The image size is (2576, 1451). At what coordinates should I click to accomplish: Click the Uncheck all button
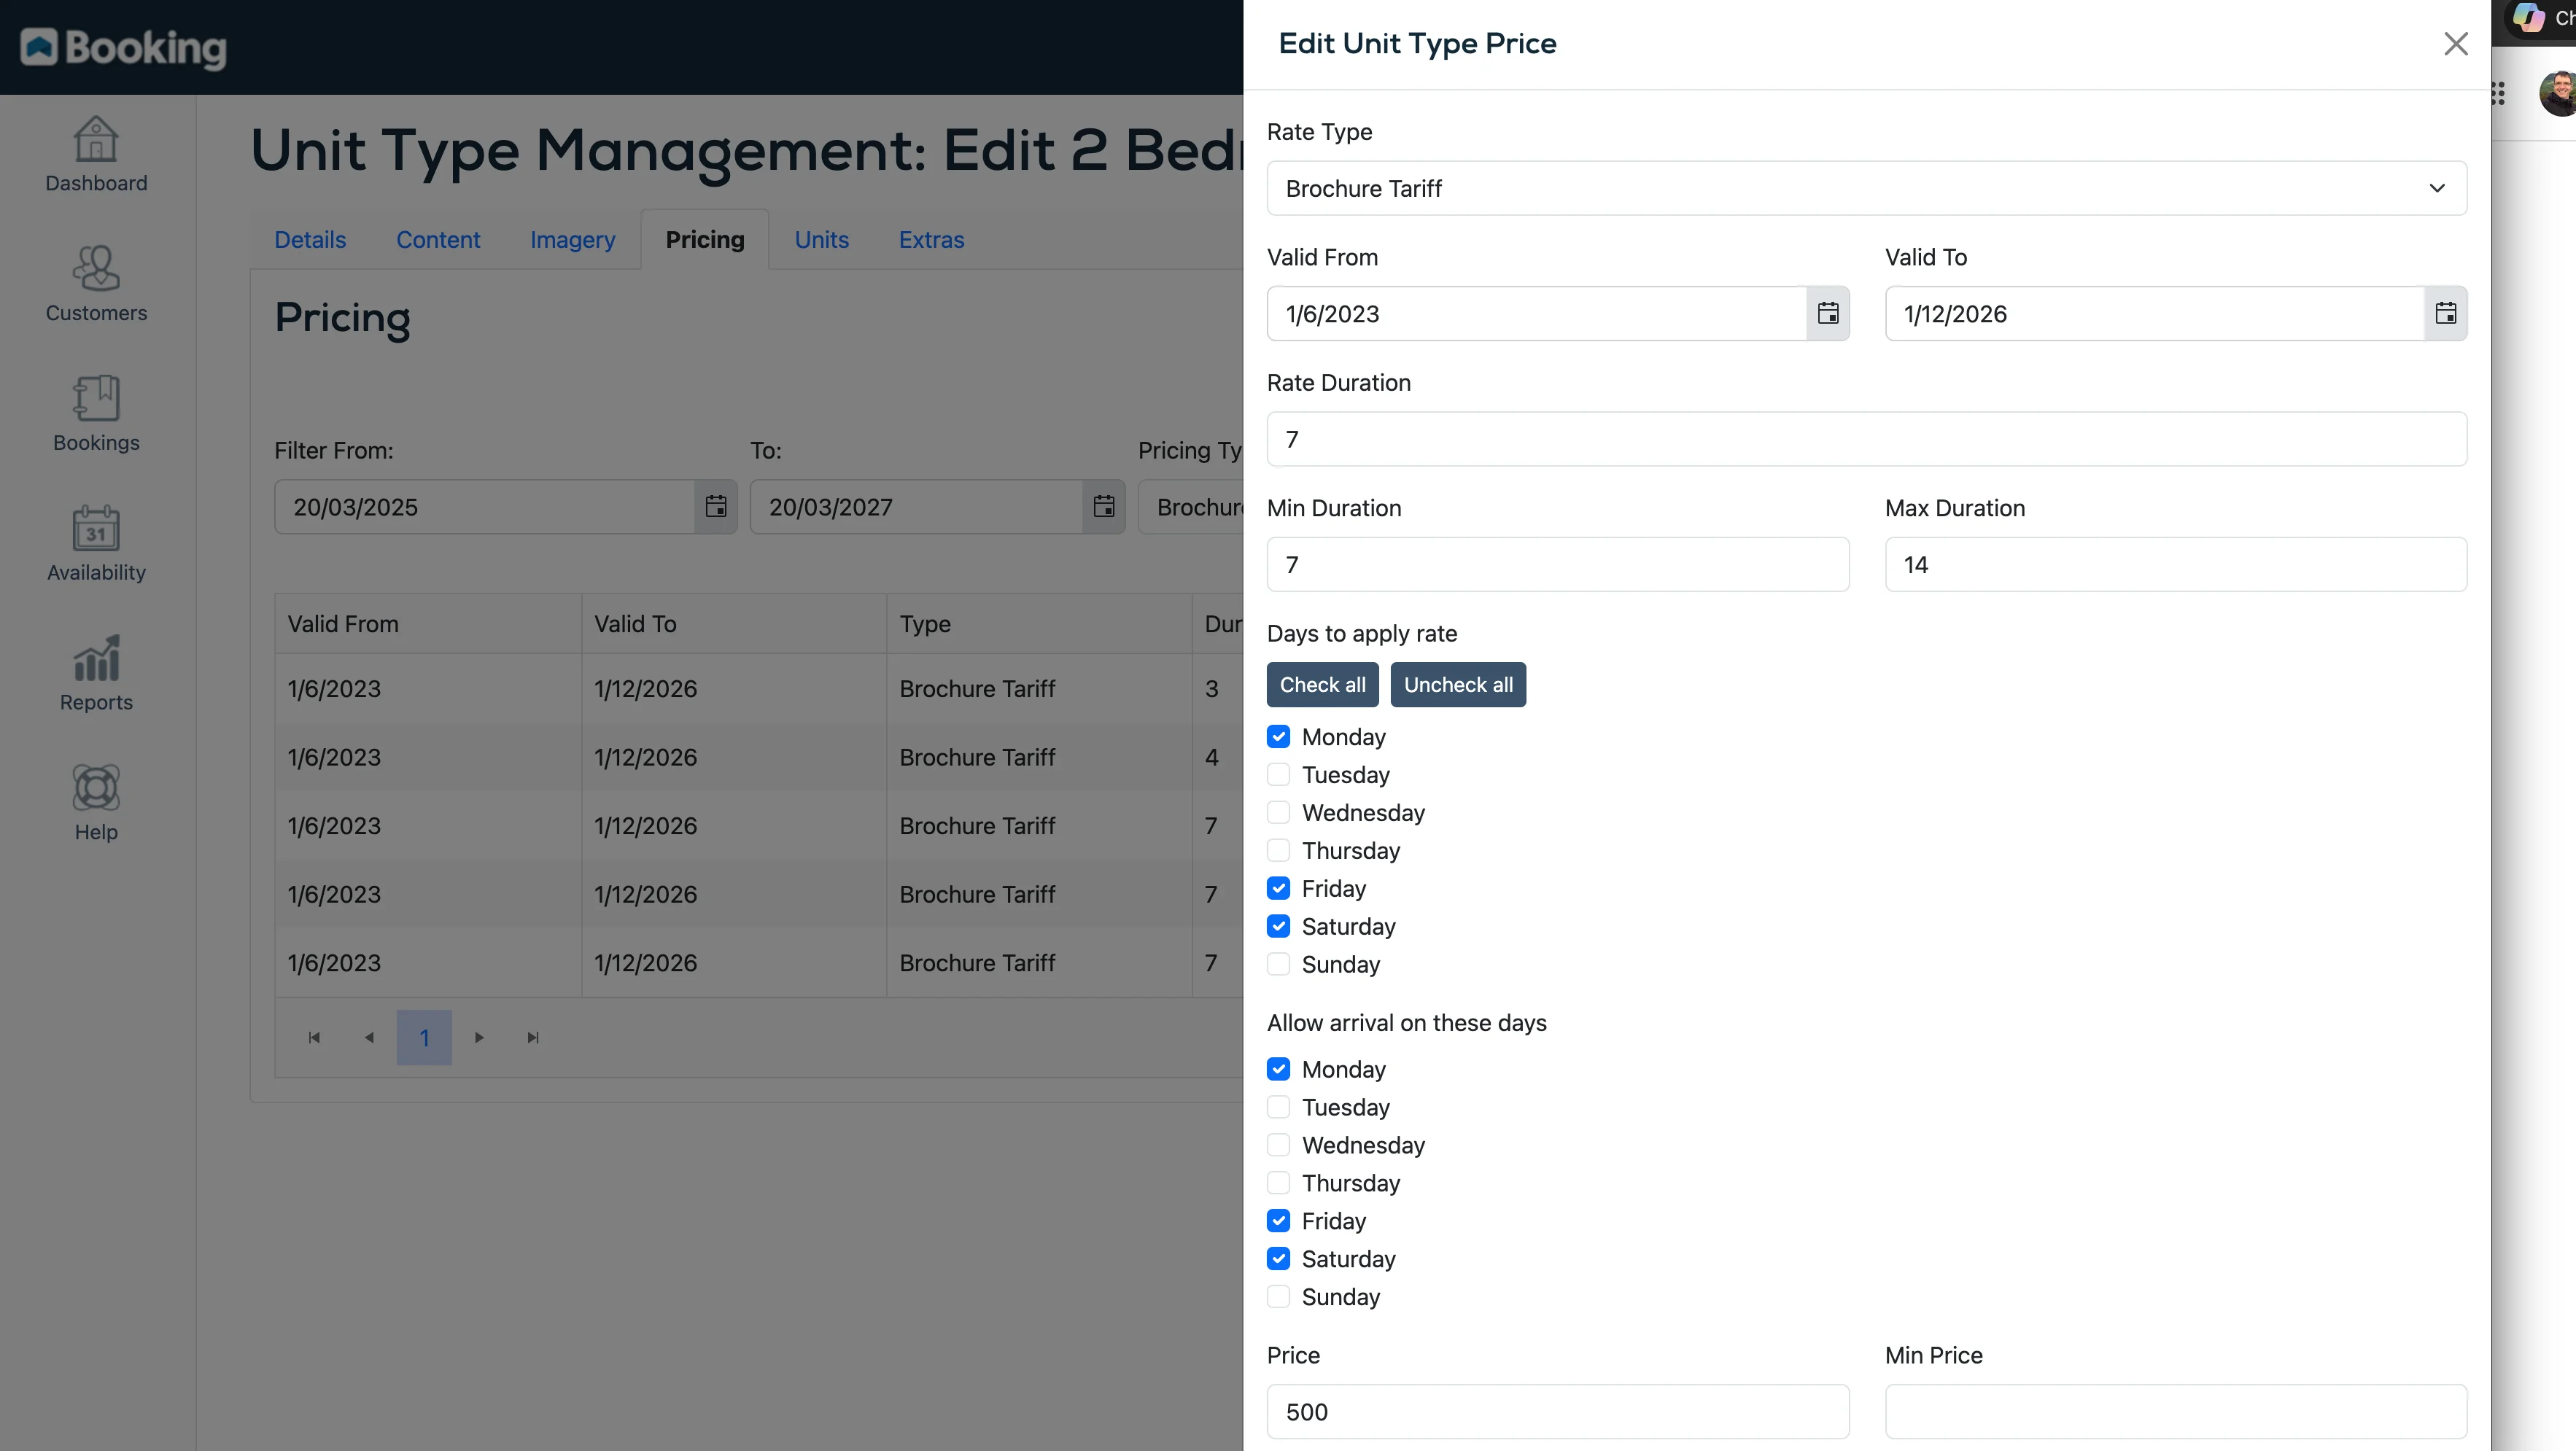point(1458,684)
